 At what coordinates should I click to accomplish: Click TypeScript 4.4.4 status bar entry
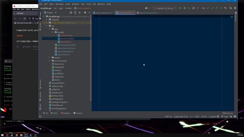(181, 116)
